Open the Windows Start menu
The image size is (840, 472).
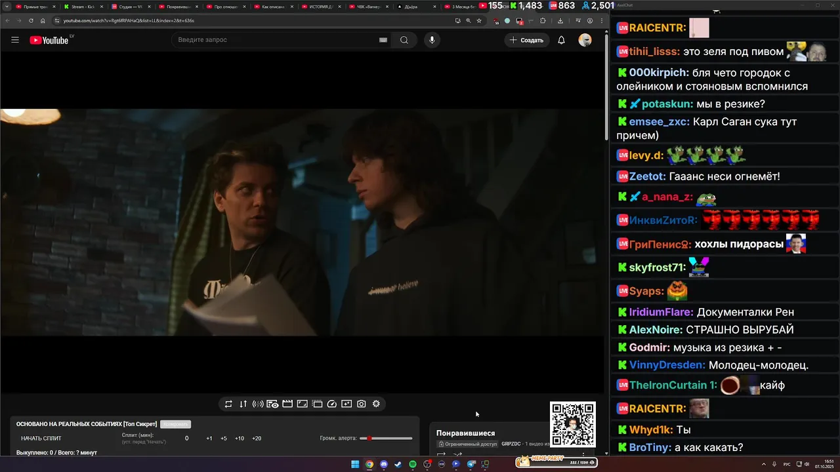click(x=355, y=464)
